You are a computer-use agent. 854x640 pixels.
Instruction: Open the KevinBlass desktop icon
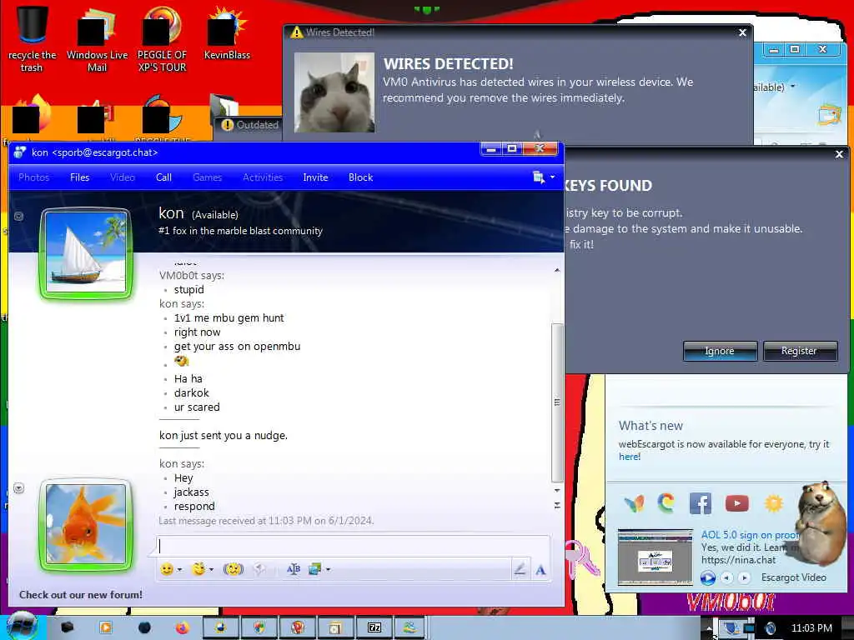coord(227,33)
